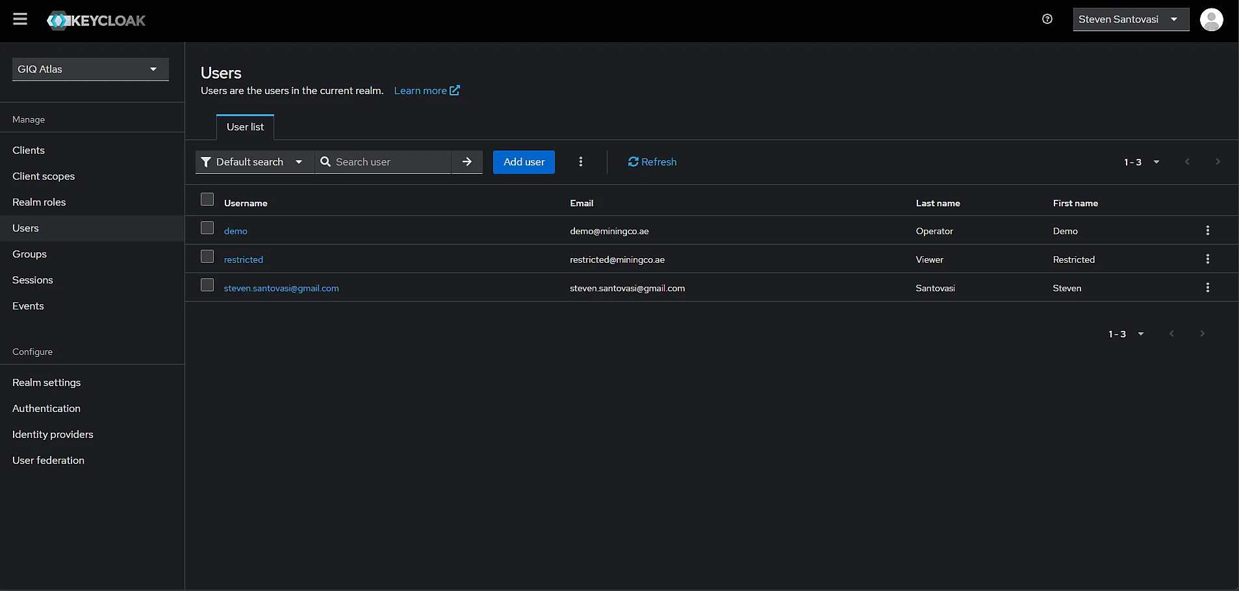Click the Keycloak logo
Image resolution: width=1239 pixels, height=591 pixels.
(96, 21)
